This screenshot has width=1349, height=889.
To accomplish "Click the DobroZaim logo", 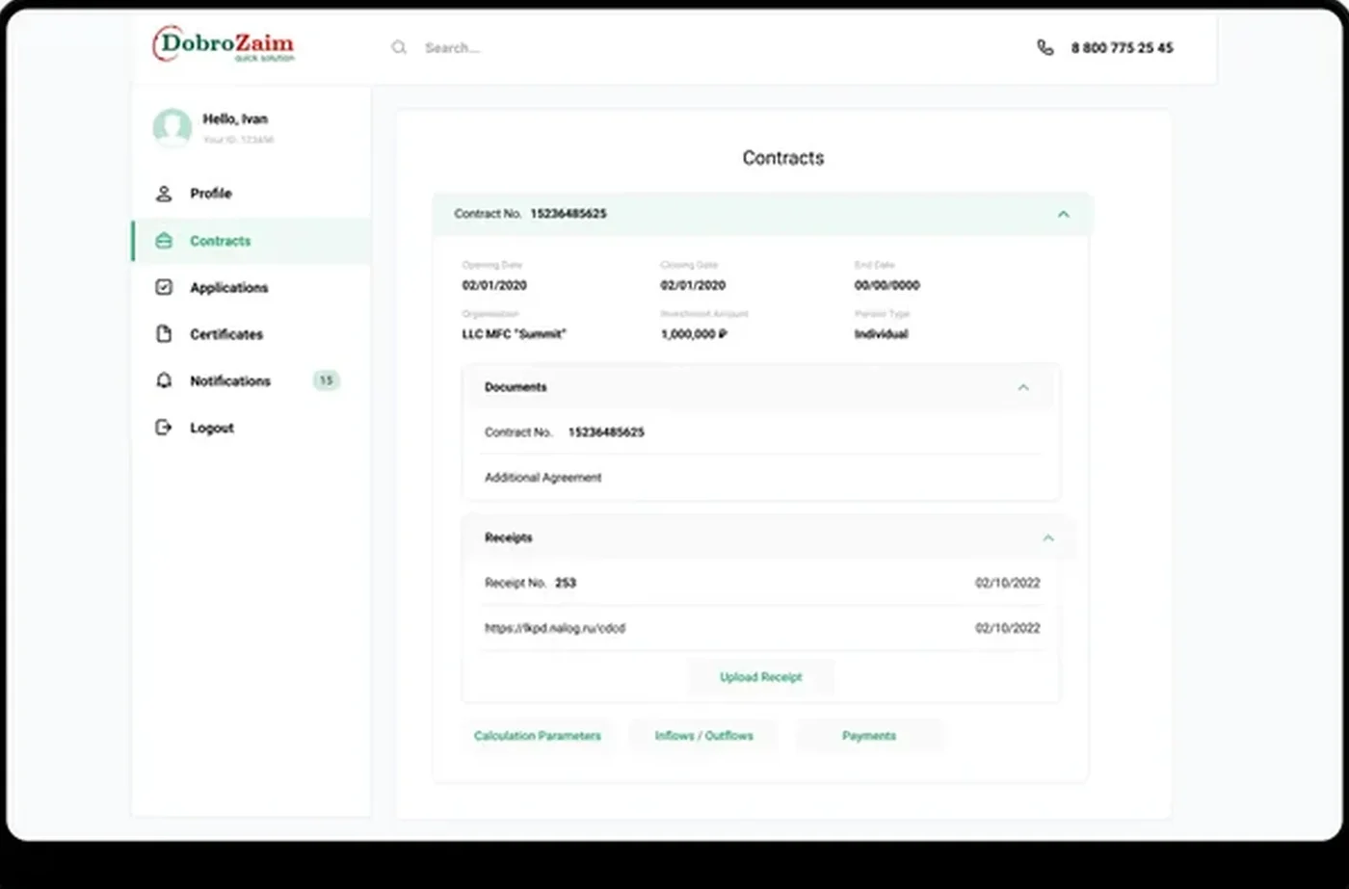I will coord(224,44).
